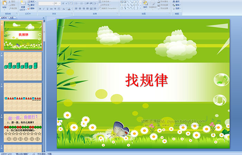Click the Copy (复制) button
This screenshot has width=242, height=155.
click(12, 5)
